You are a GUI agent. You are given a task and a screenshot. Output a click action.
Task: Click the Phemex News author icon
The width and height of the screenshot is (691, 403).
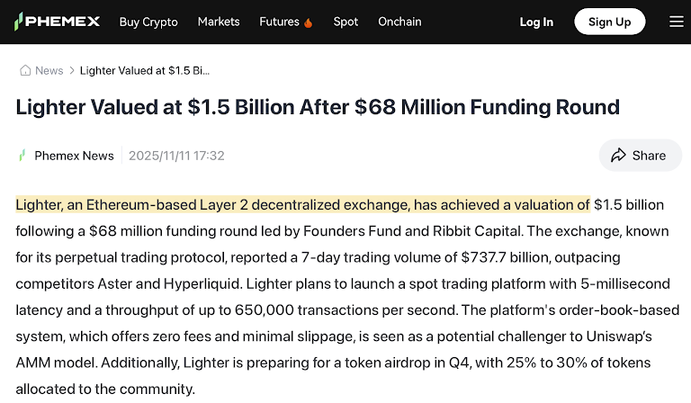22,156
